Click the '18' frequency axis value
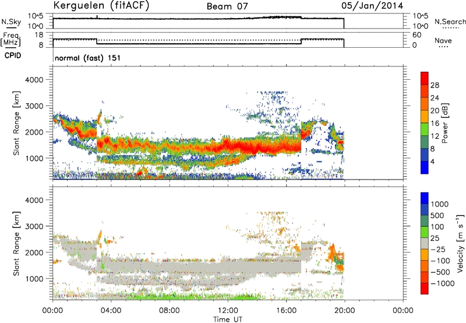Screen dimensions: 466x323 tap(39, 35)
